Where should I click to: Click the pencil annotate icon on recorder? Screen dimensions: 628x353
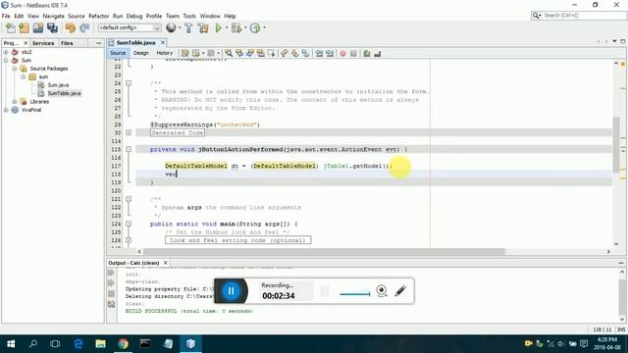(400, 291)
